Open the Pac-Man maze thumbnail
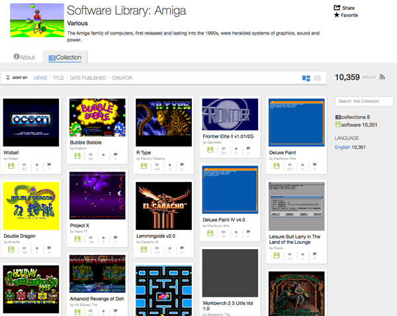This screenshot has height=316, width=397. tap(163, 291)
